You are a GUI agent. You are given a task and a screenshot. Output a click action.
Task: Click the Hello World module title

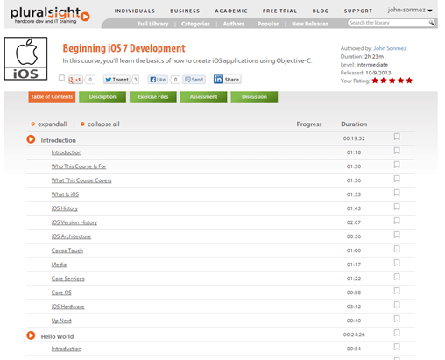pos(57,336)
